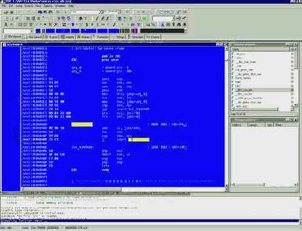Click the first slanted pen icon in second toolbar row
302x231 pixels.
[97, 19]
